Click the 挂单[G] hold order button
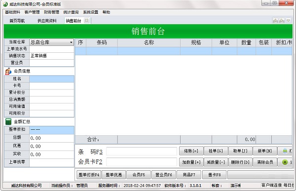Screen dimensions: 296x191 pos(216,151)
